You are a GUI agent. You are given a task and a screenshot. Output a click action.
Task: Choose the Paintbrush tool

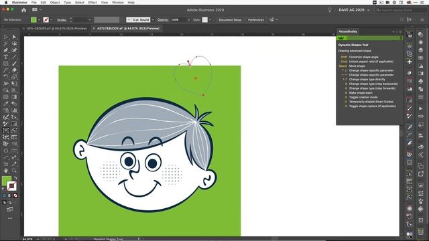point(14,64)
